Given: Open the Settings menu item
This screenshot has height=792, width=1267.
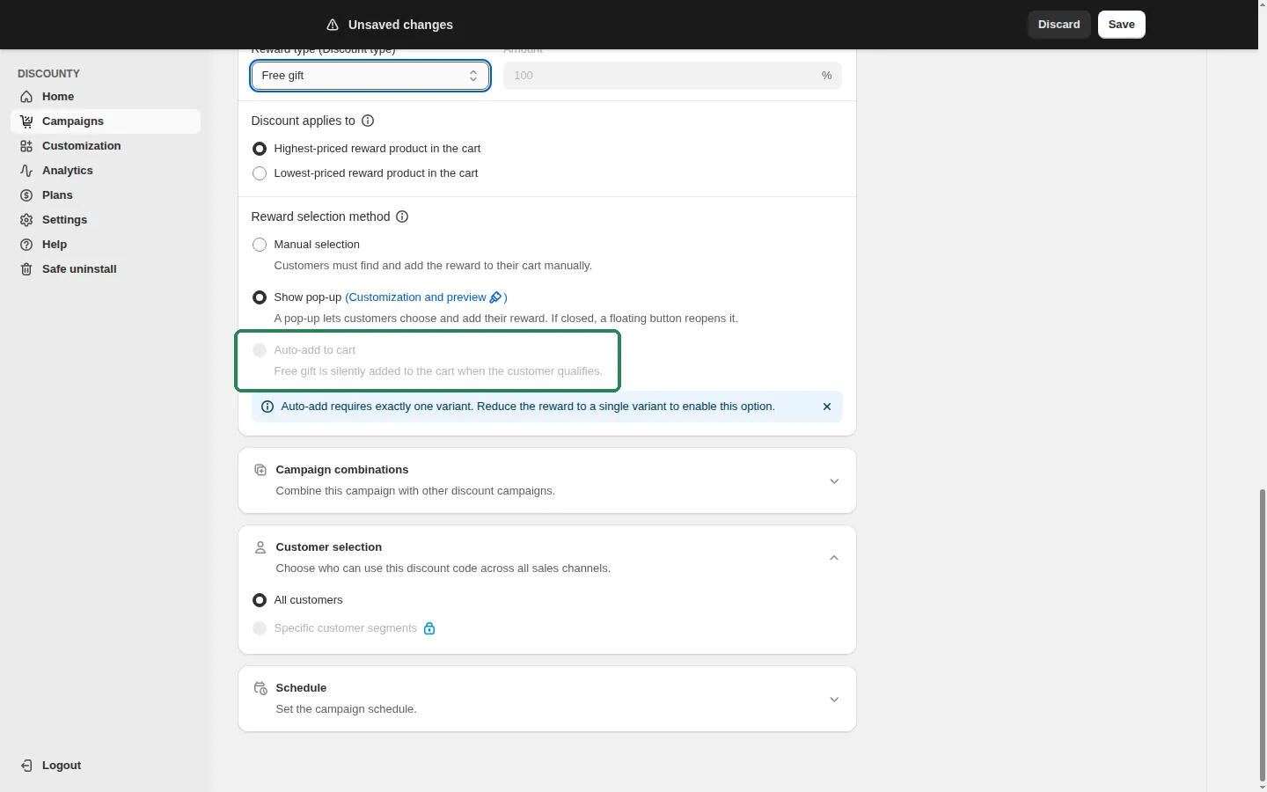Looking at the screenshot, I should tap(106, 220).
